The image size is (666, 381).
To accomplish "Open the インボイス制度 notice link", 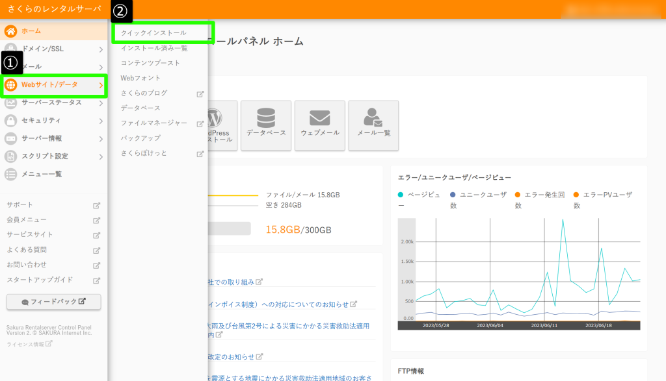I will (282, 304).
